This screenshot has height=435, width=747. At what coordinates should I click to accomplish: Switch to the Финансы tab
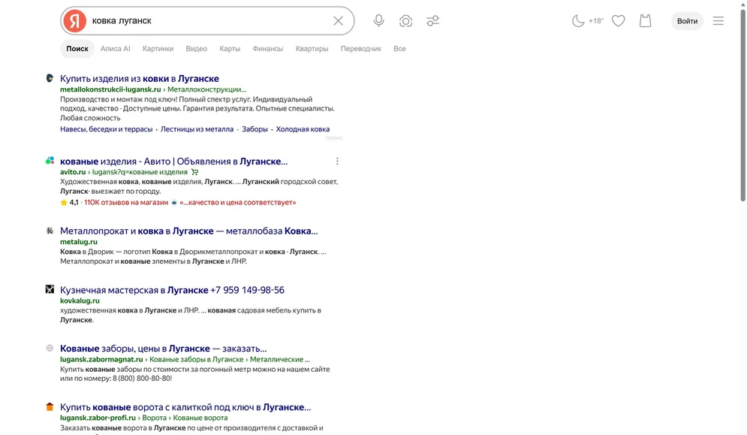268,49
